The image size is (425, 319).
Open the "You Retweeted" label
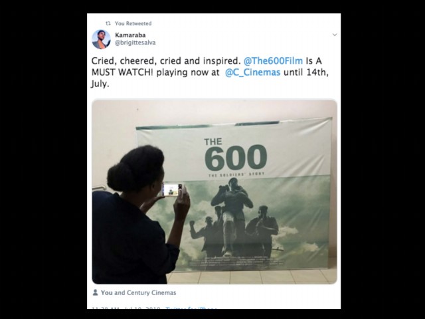(x=133, y=24)
